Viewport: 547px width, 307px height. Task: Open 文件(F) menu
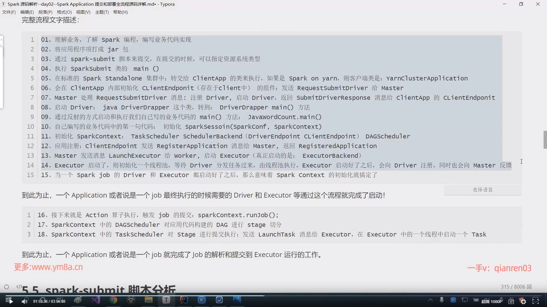click(x=9, y=12)
